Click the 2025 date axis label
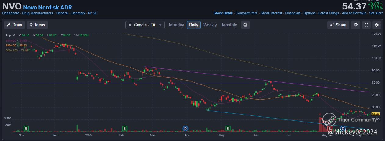Viewport: 385px width, 141px height. point(88,135)
